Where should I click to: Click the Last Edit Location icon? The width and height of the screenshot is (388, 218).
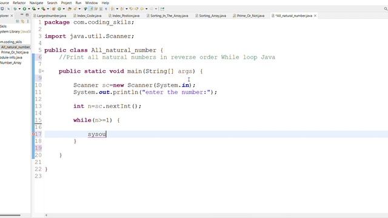(x=131, y=9)
